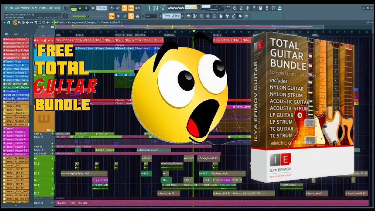Toggle the 3.2. countdown before recording
Viewport: 375px width, 211px height.
point(125,8)
